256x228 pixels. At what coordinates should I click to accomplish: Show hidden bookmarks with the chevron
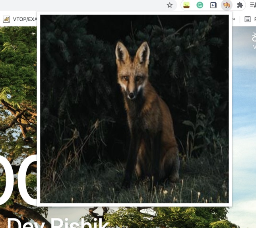pos(234,19)
